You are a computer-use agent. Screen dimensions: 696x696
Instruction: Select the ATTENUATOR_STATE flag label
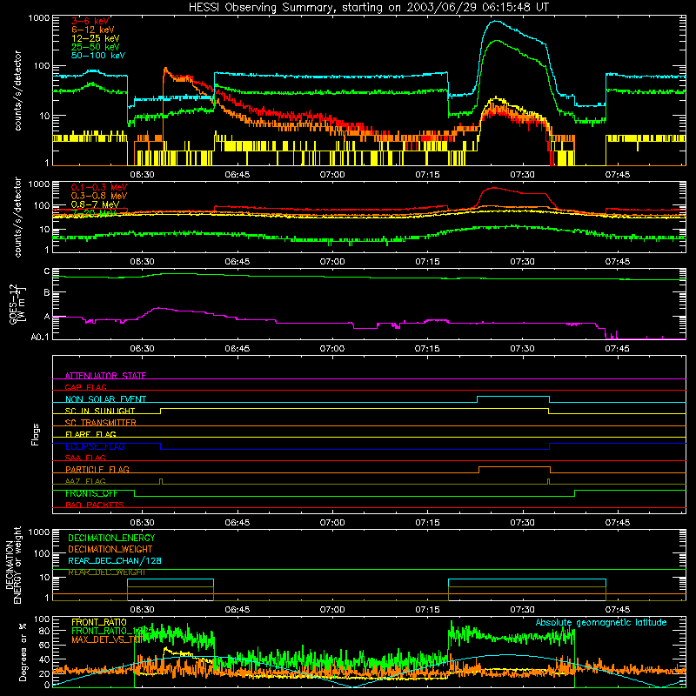click(x=105, y=376)
